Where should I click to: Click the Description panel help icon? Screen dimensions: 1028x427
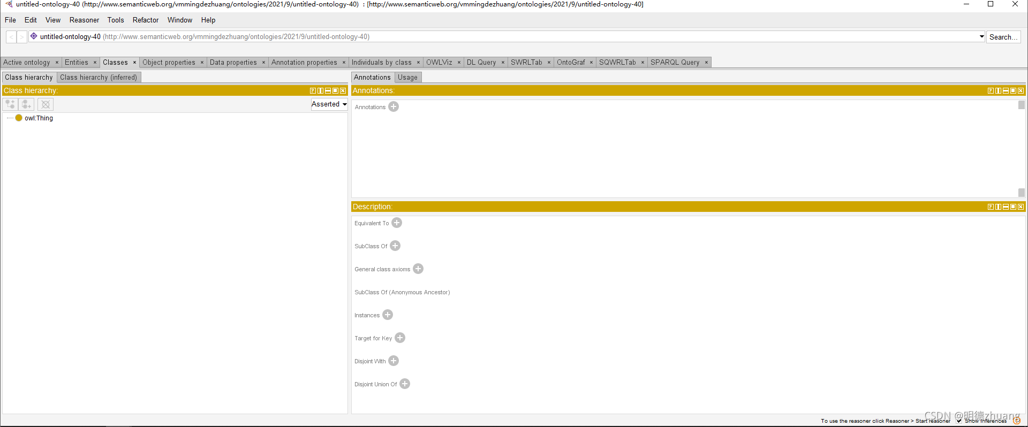[x=991, y=207]
